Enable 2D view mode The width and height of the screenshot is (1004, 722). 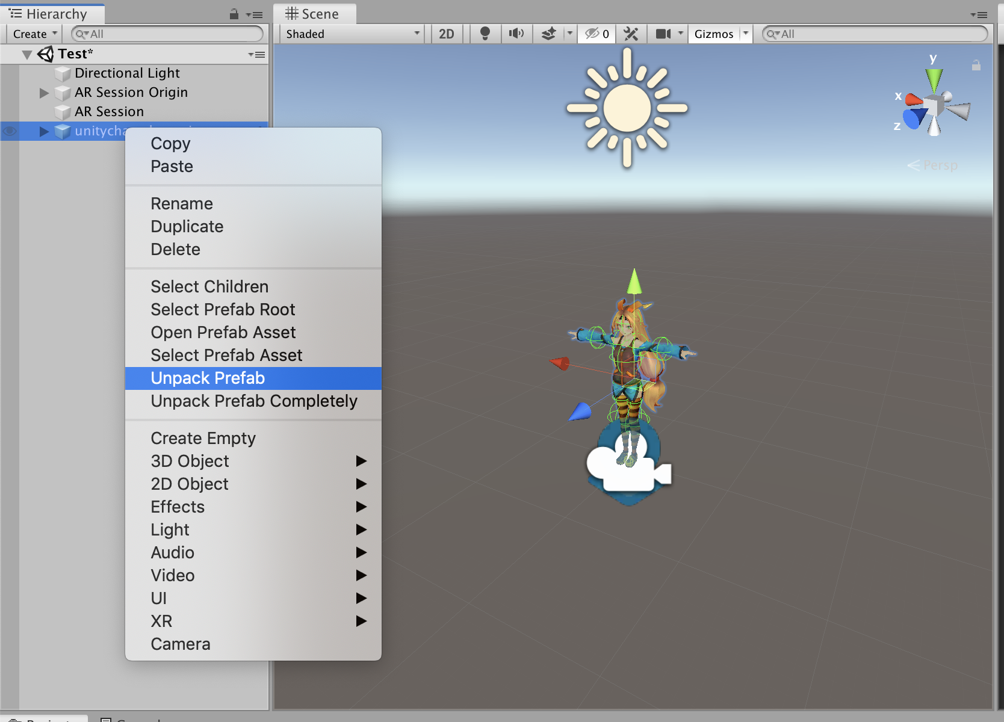446,34
